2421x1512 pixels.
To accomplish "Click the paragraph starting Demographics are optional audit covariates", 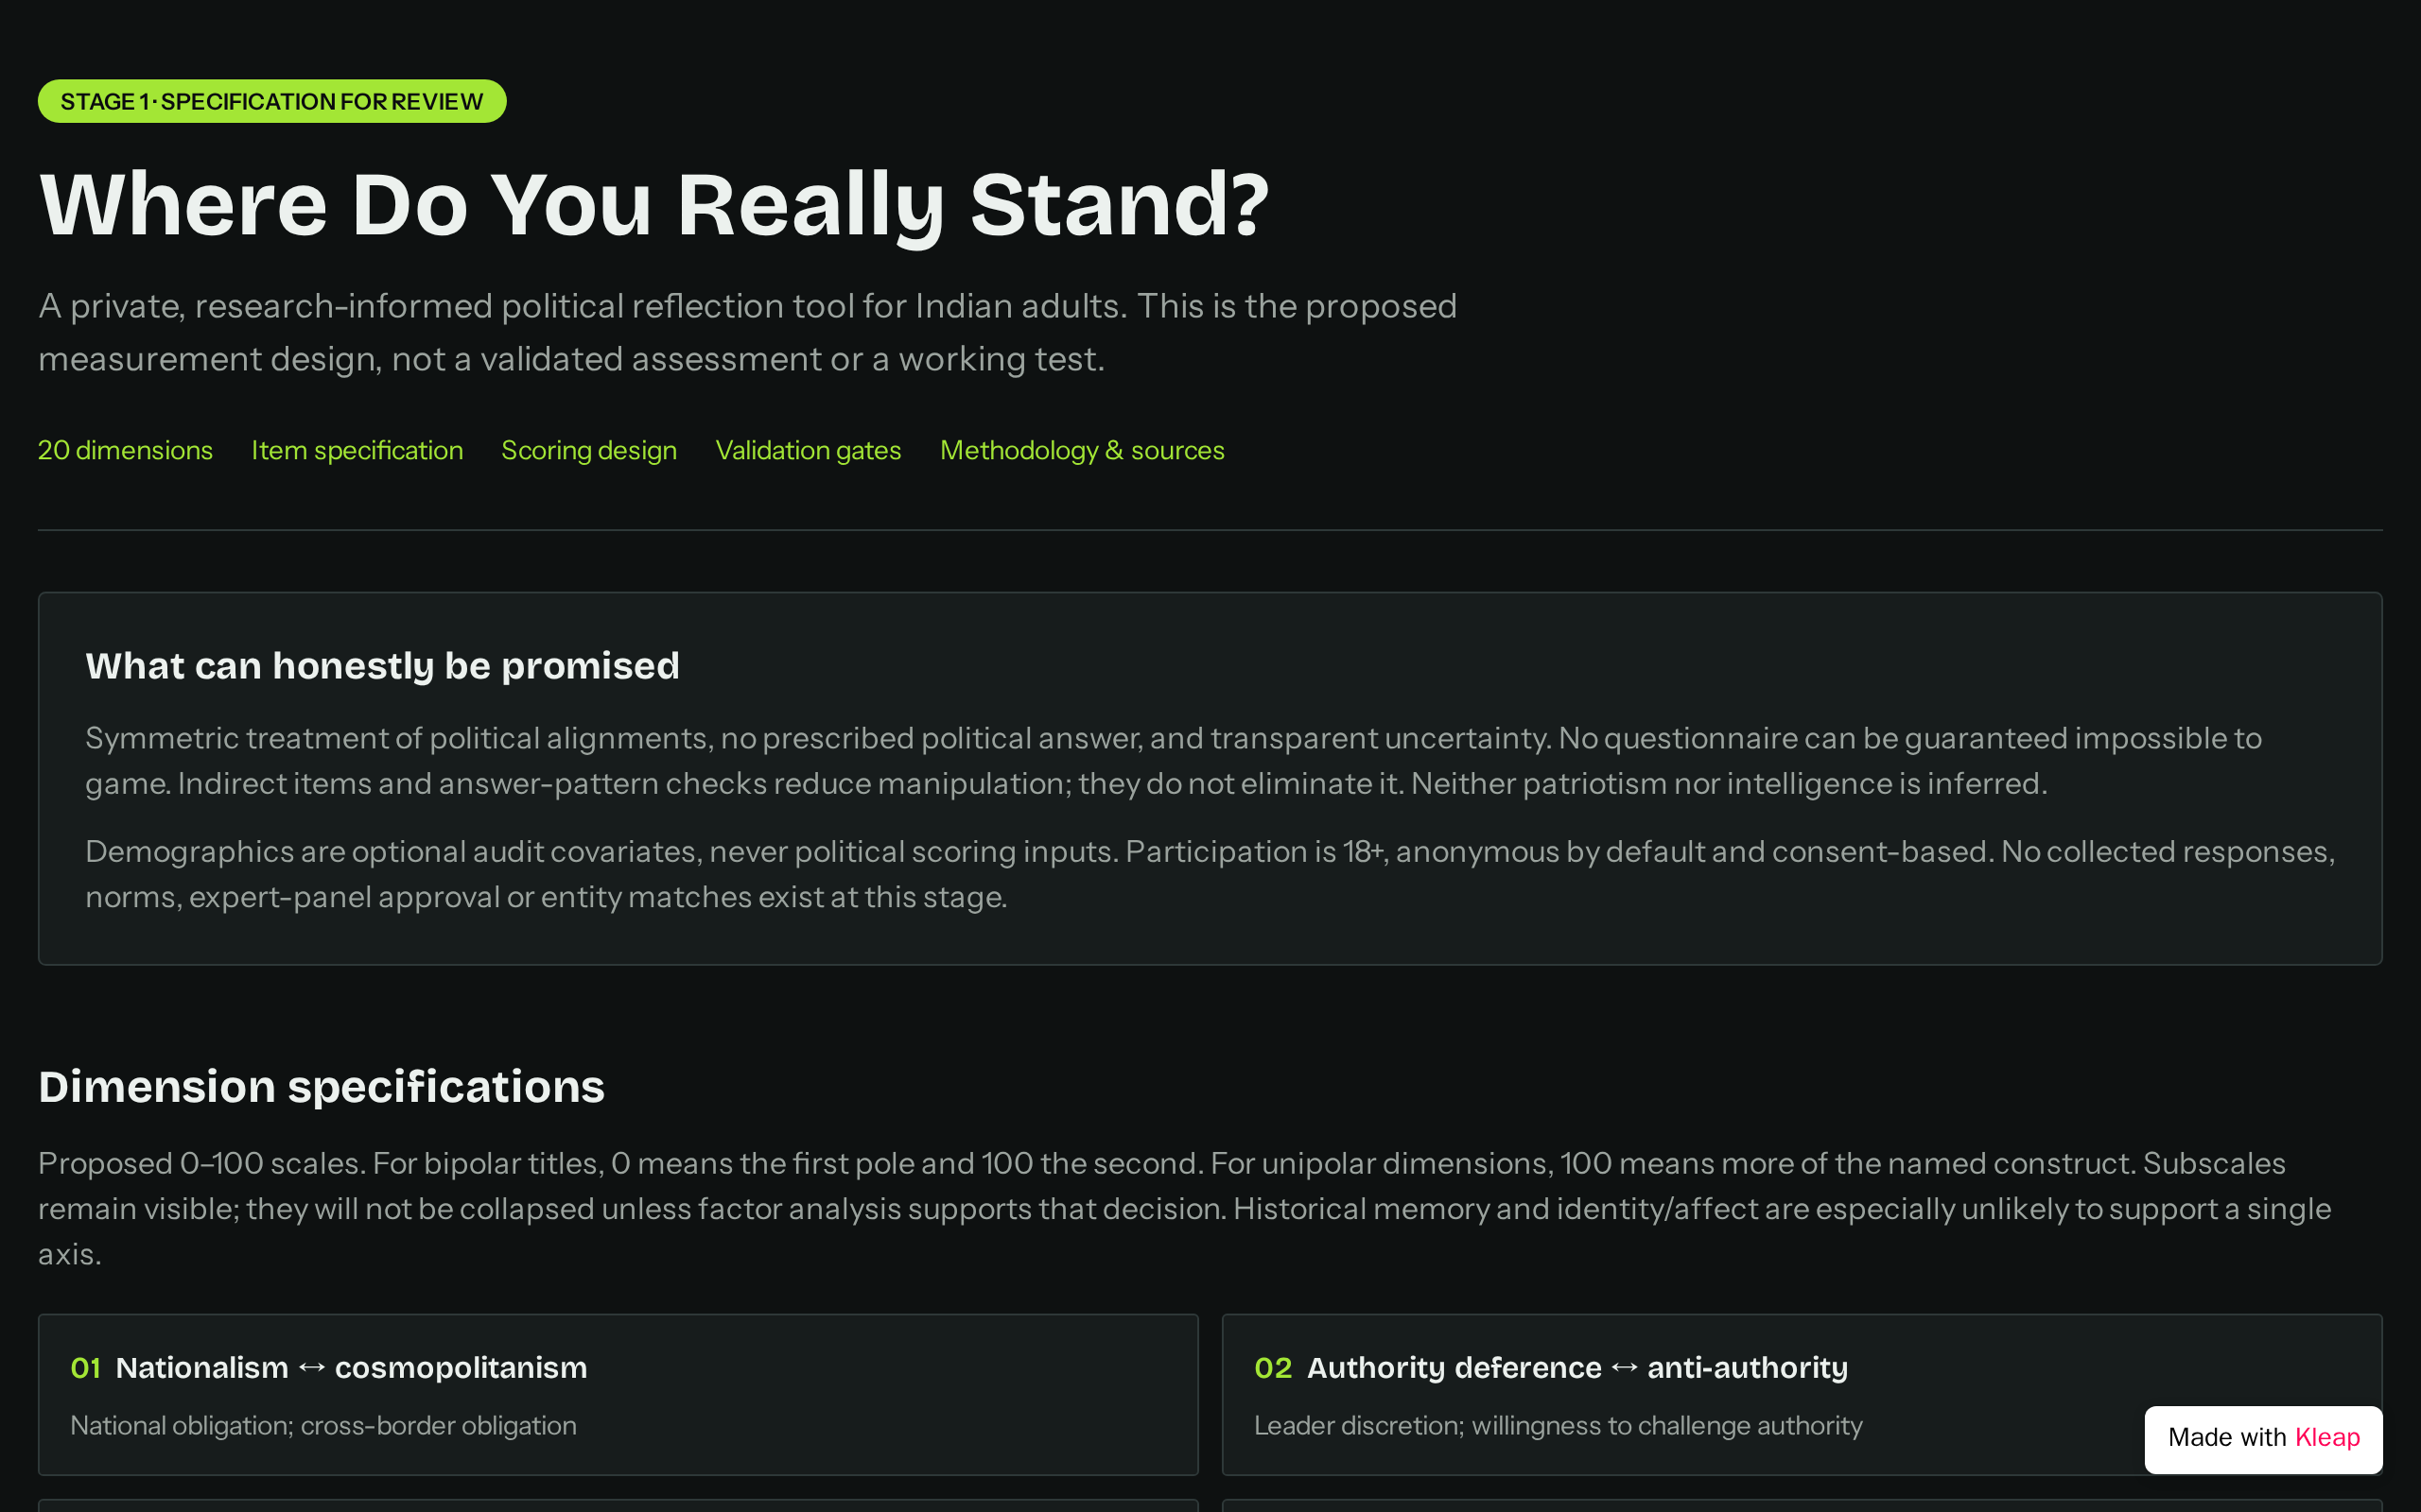I will [x=1210, y=874].
